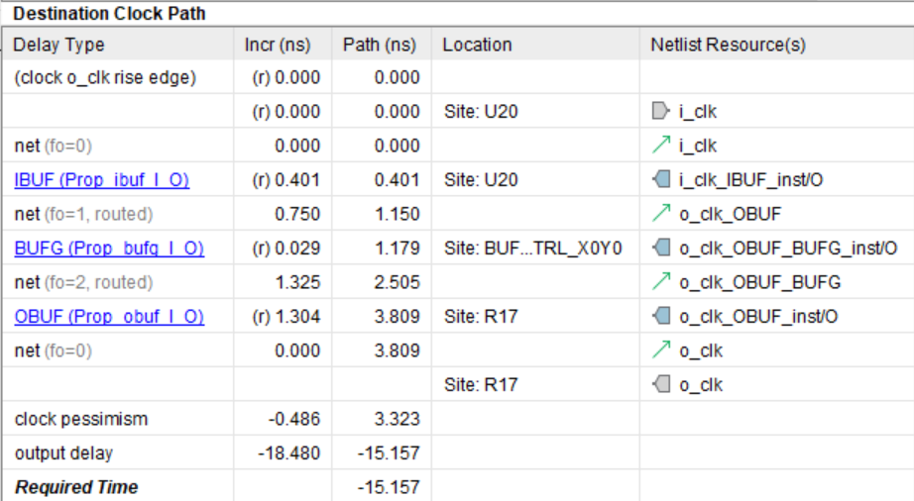Select the Required Time row
Image resolution: width=914 pixels, height=501 pixels.
click(x=76, y=487)
